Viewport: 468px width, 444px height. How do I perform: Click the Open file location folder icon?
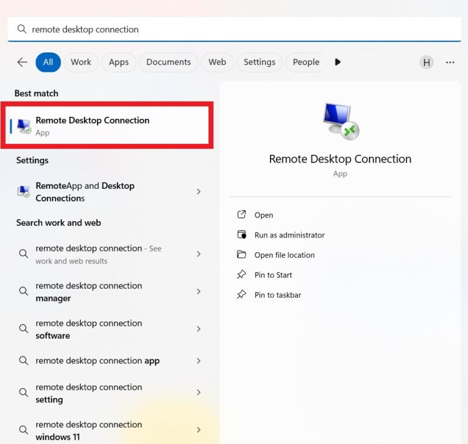click(241, 255)
